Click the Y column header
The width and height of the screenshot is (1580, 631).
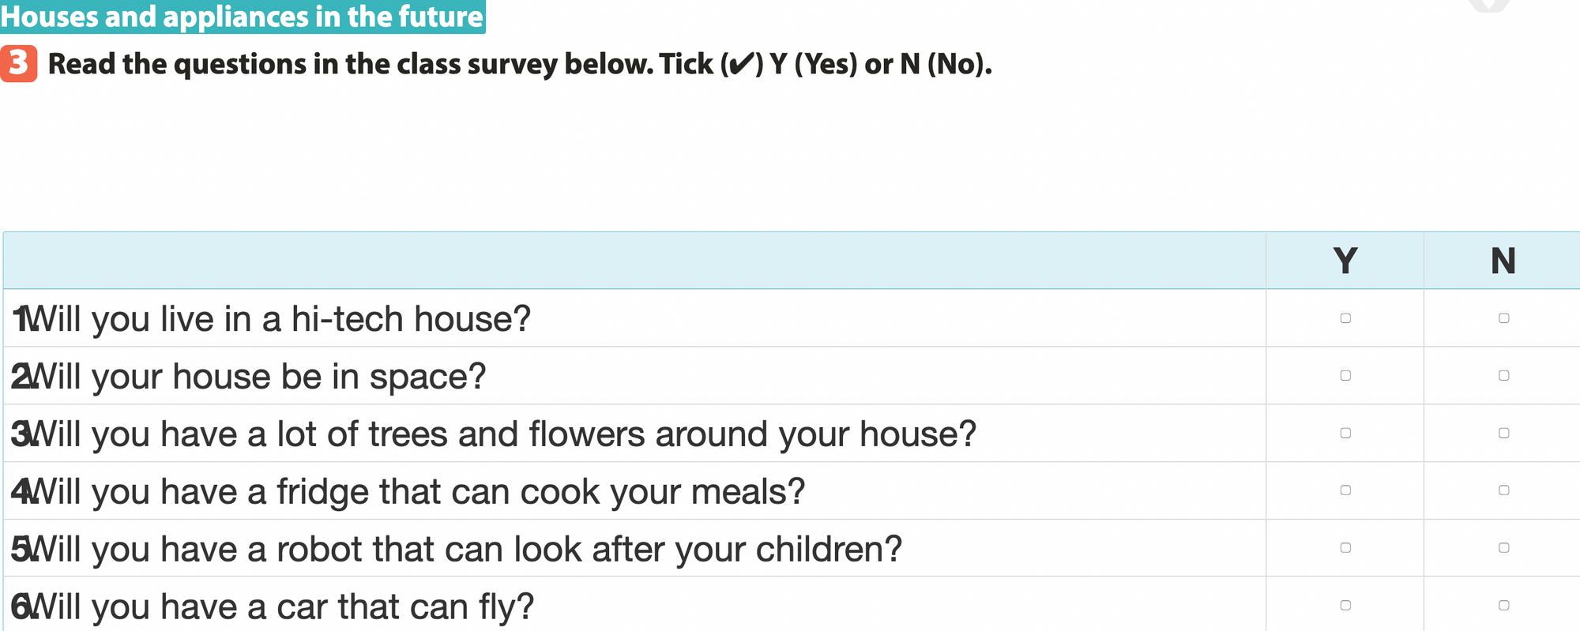pyautogui.click(x=1345, y=261)
